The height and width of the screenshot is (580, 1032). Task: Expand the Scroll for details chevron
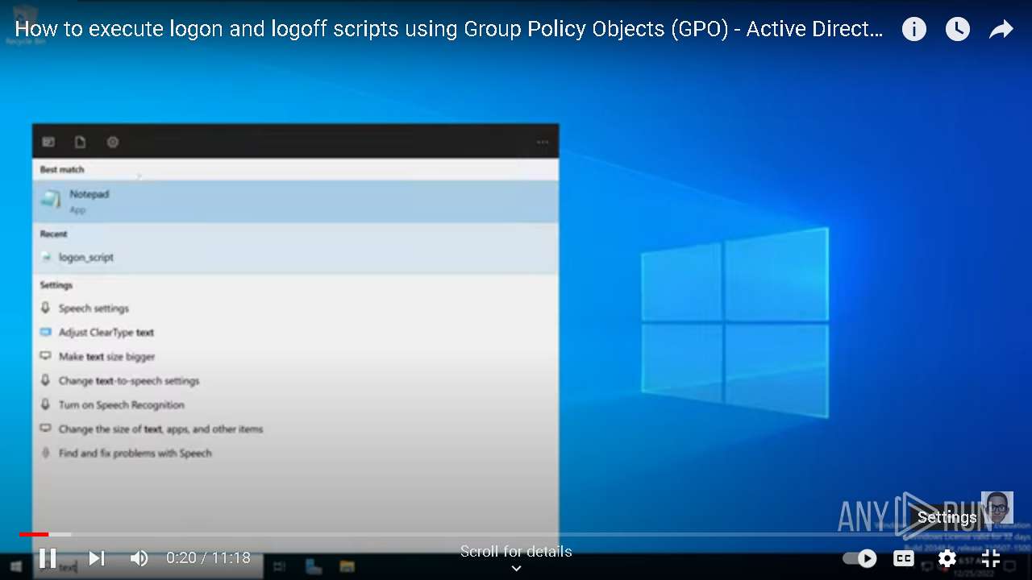[516, 568]
